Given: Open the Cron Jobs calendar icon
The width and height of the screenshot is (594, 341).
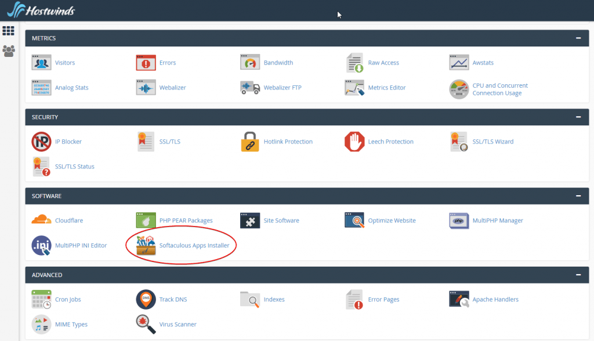Looking at the screenshot, I should [x=41, y=300].
